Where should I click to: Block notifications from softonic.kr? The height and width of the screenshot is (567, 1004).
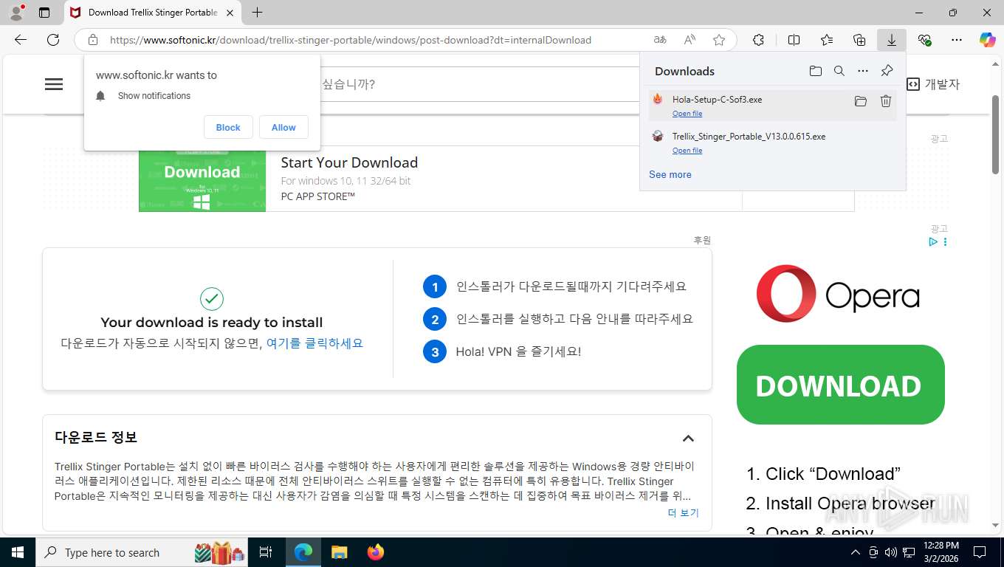tap(228, 127)
